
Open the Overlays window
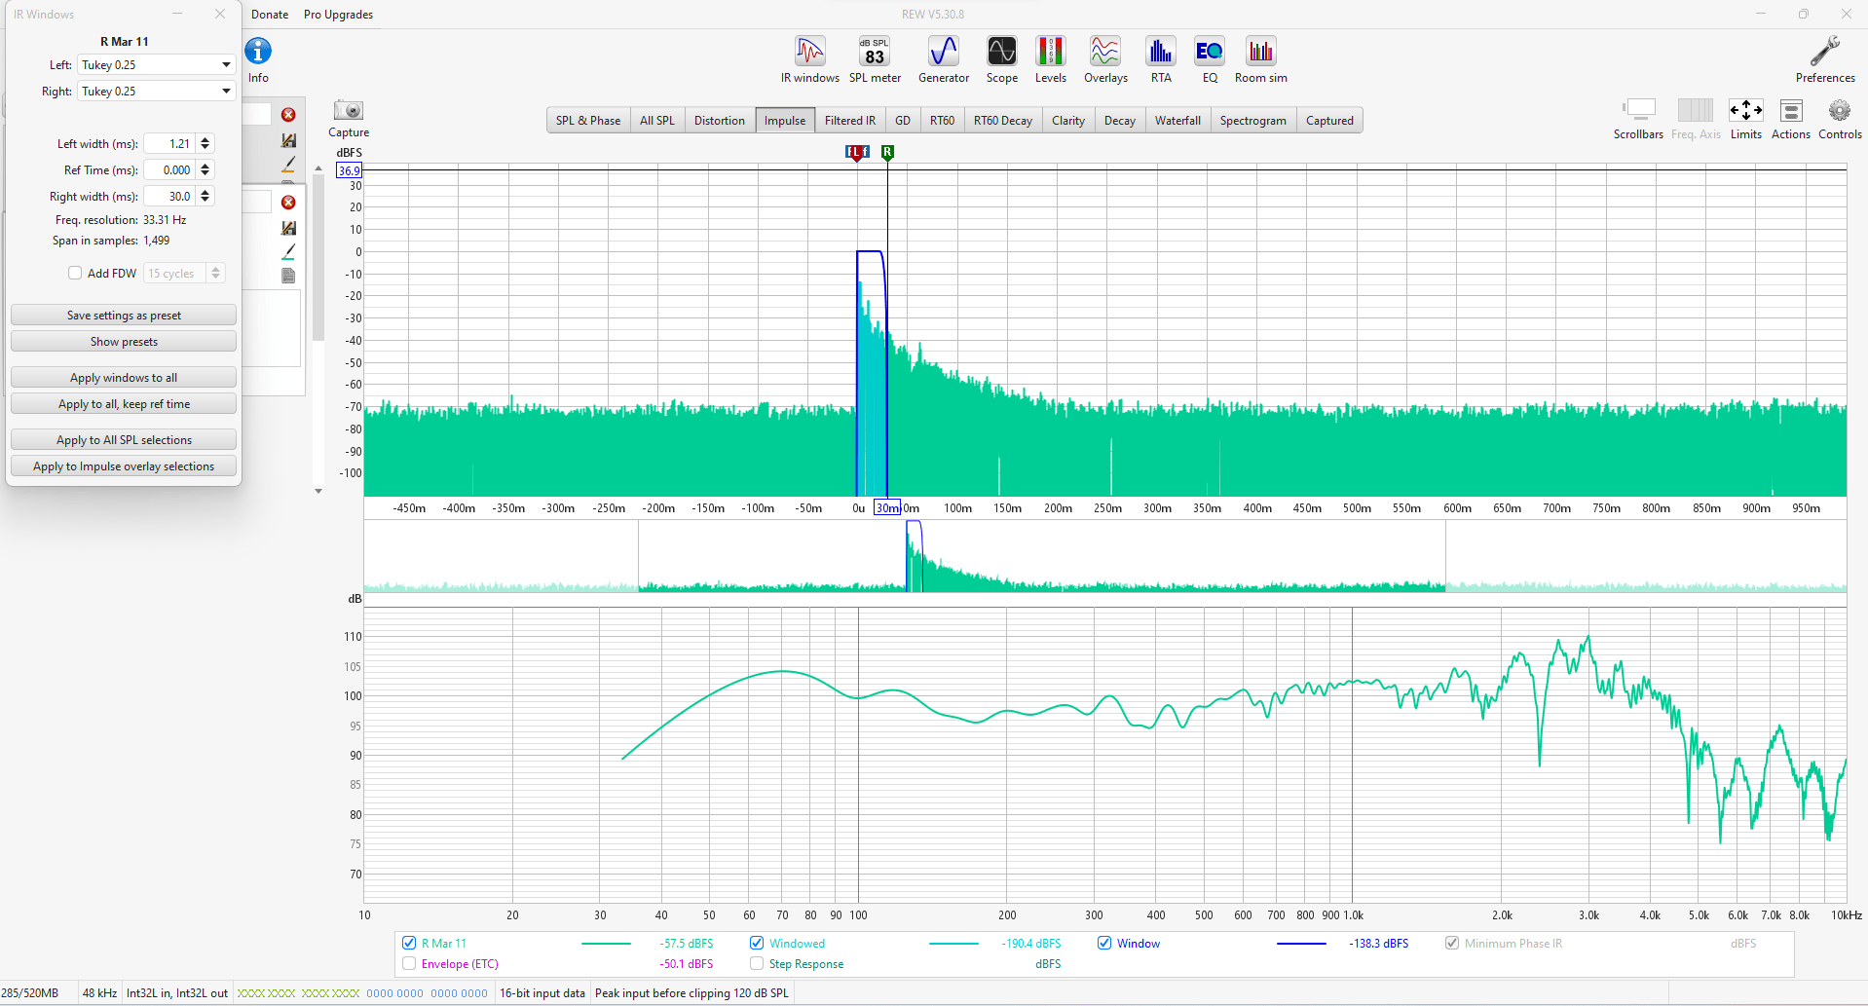[x=1105, y=59]
